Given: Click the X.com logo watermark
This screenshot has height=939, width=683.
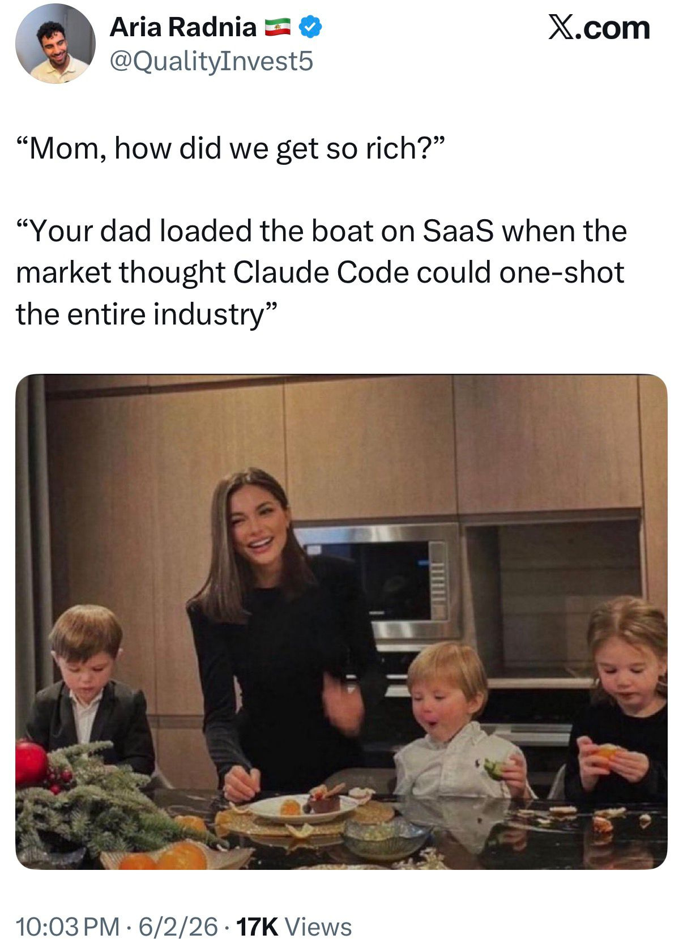Looking at the screenshot, I should [x=599, y=27].
